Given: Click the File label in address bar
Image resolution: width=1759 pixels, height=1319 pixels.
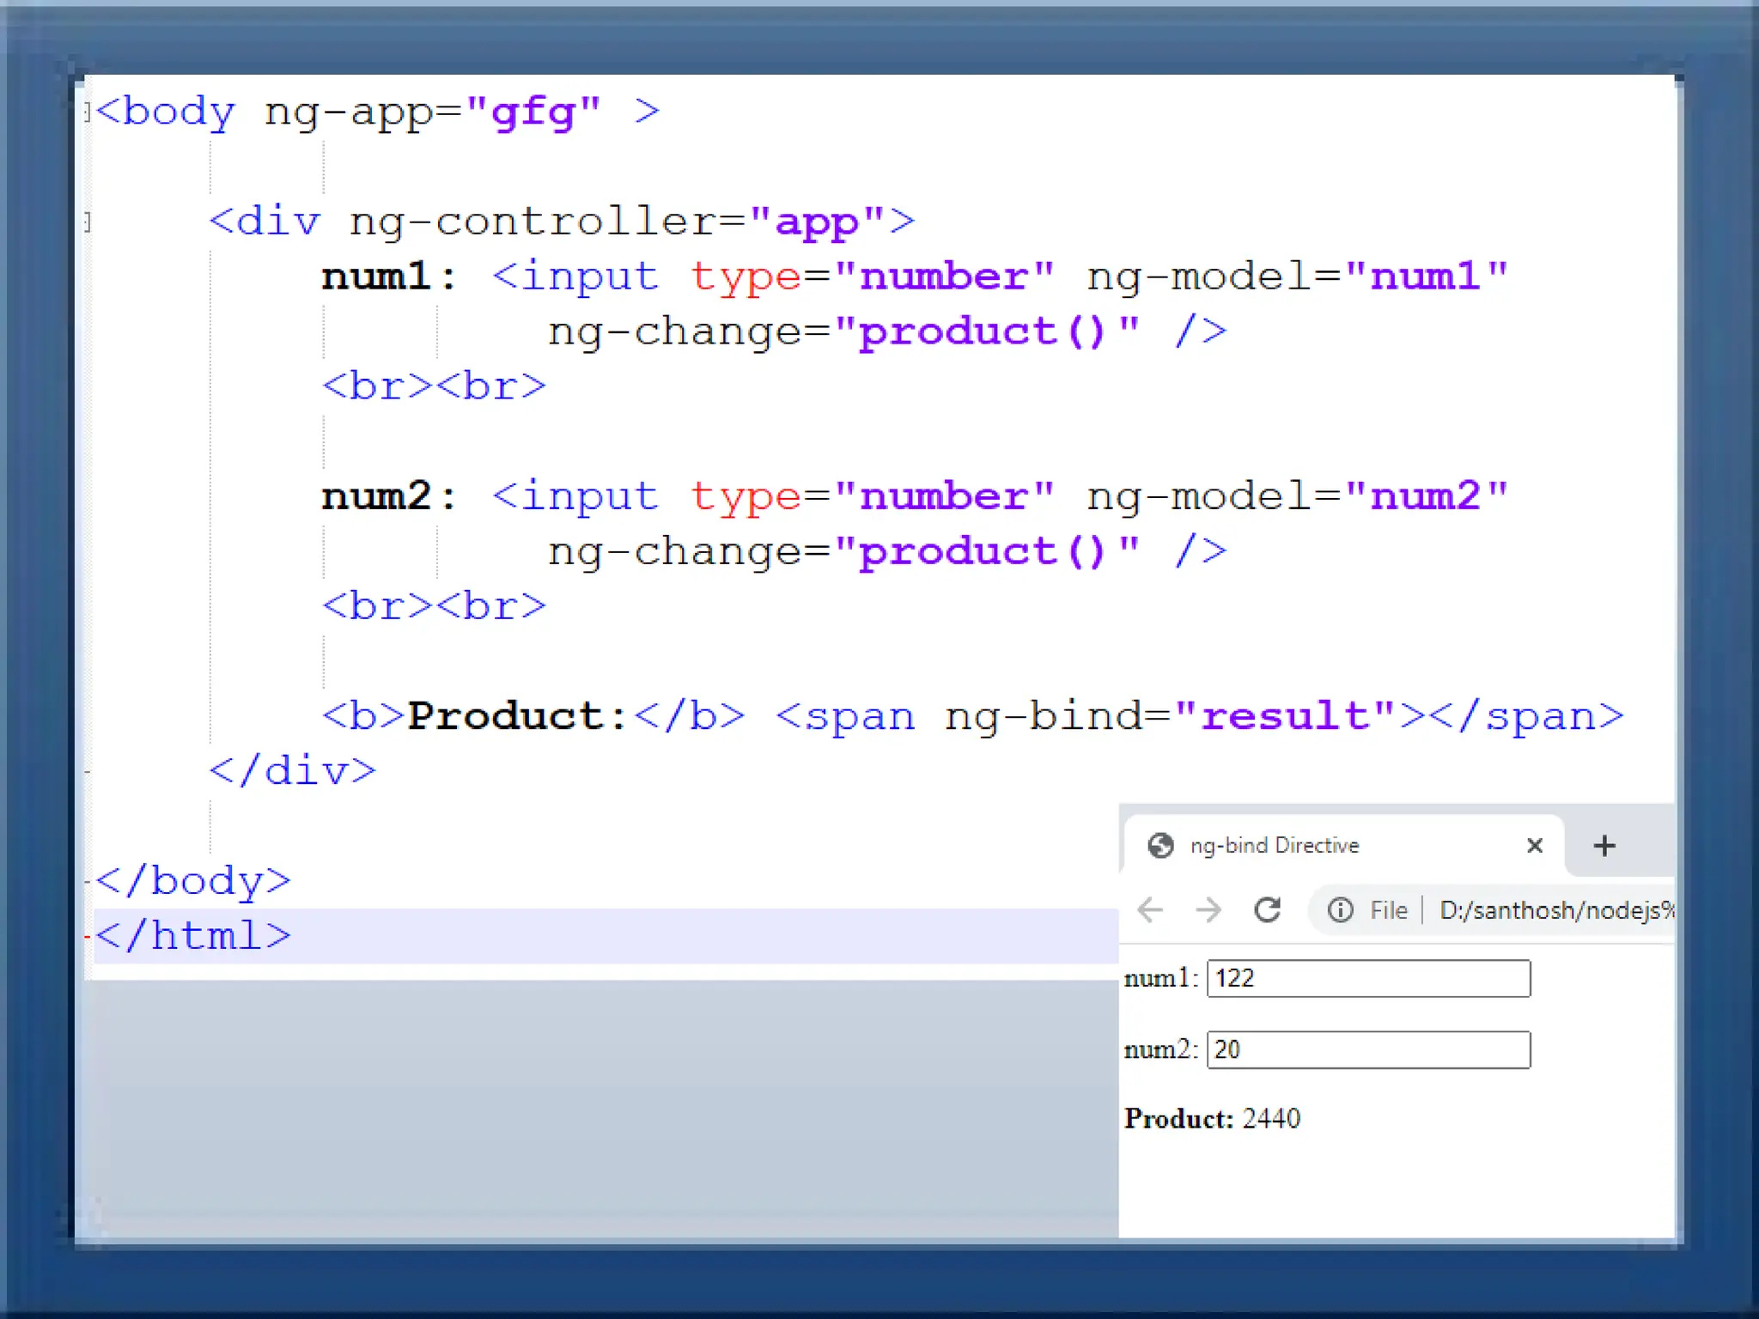Looking at the screenshot, I should 1388,909.
